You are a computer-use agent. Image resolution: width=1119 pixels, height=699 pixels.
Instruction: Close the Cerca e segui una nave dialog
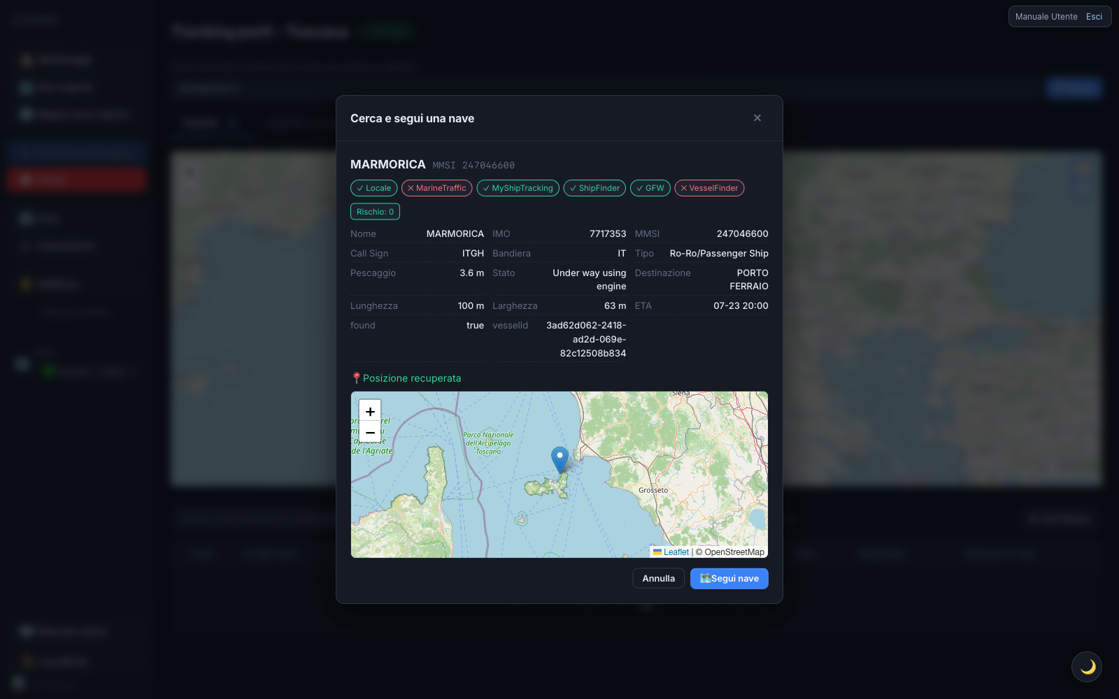click(x=757, y=118)
